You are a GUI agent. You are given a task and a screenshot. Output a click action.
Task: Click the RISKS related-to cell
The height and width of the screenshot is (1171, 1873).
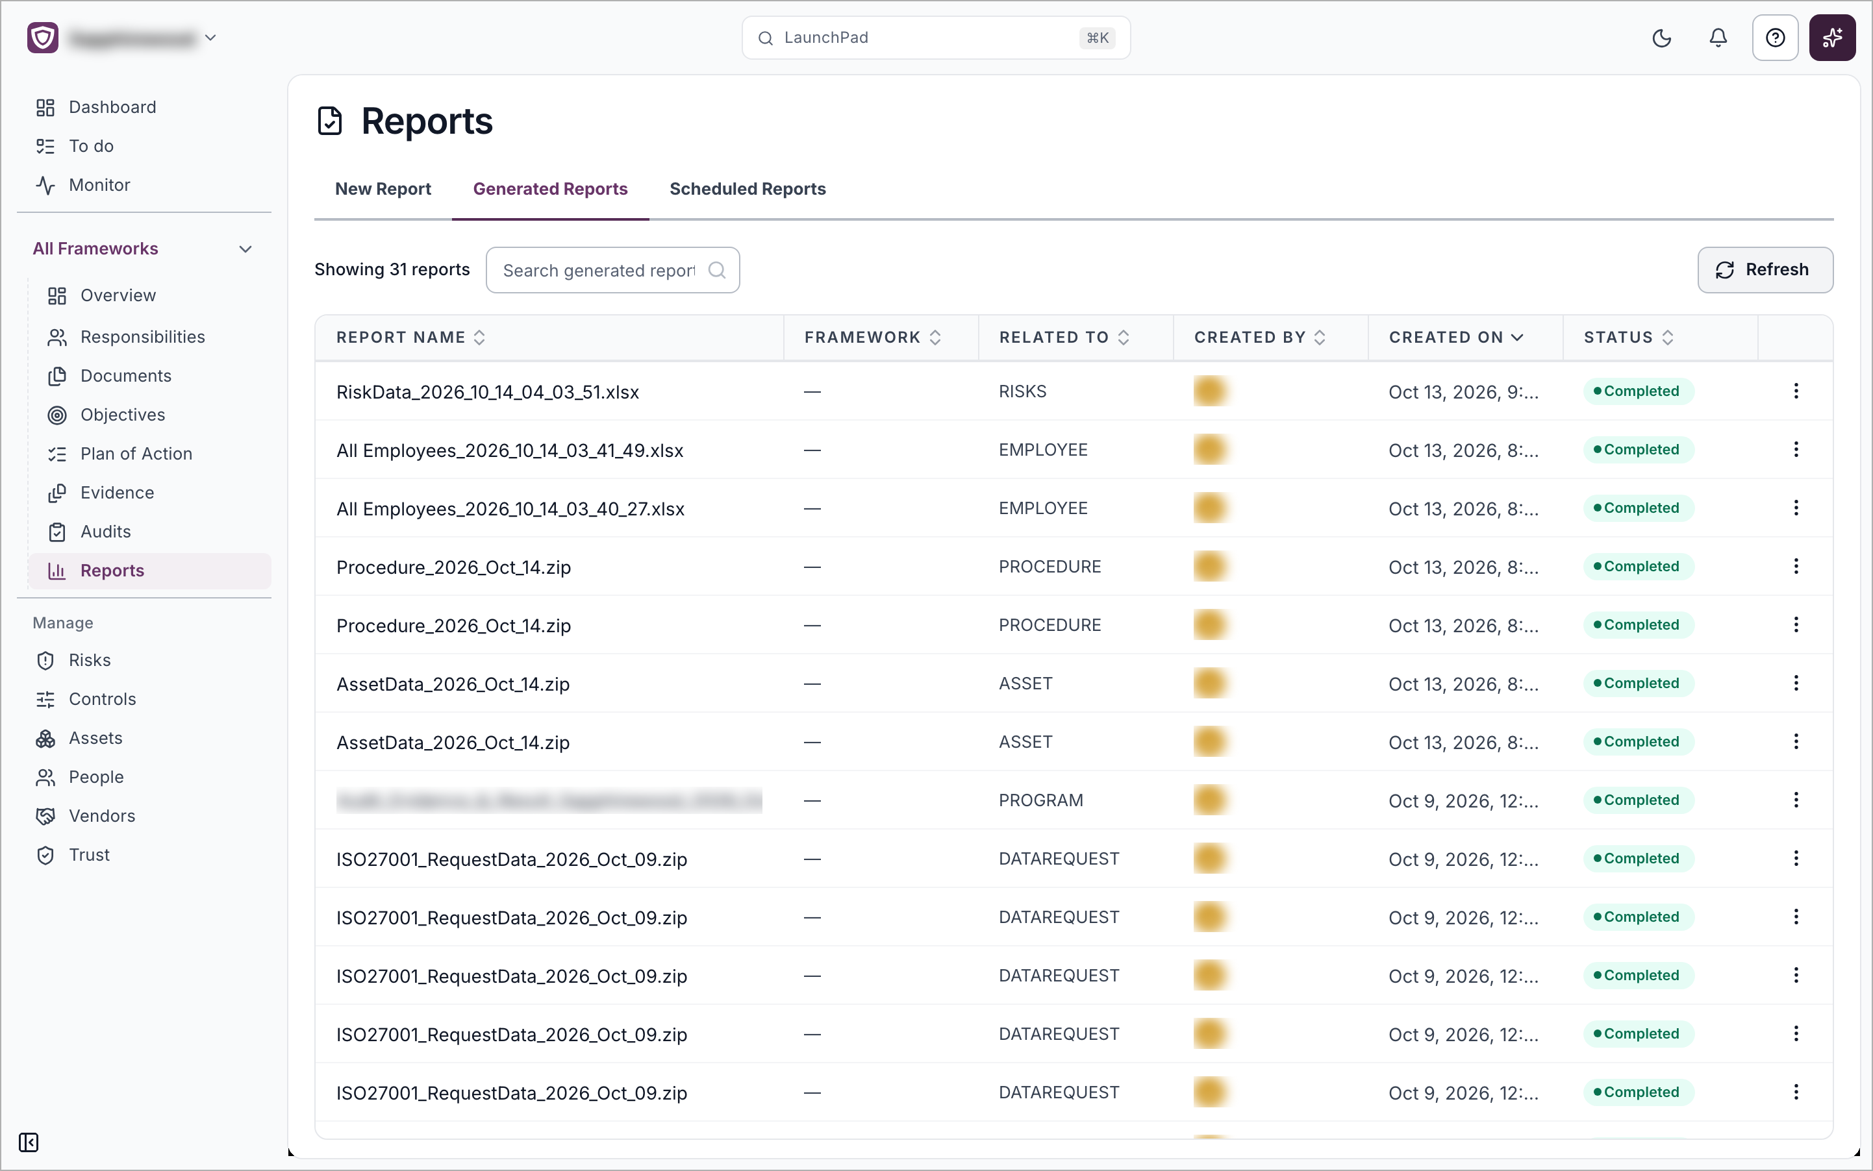pos(1022,391)
